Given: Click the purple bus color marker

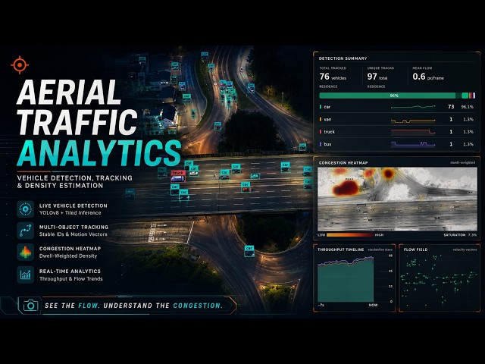Looking at the screenshot, I should pos(321,144).
